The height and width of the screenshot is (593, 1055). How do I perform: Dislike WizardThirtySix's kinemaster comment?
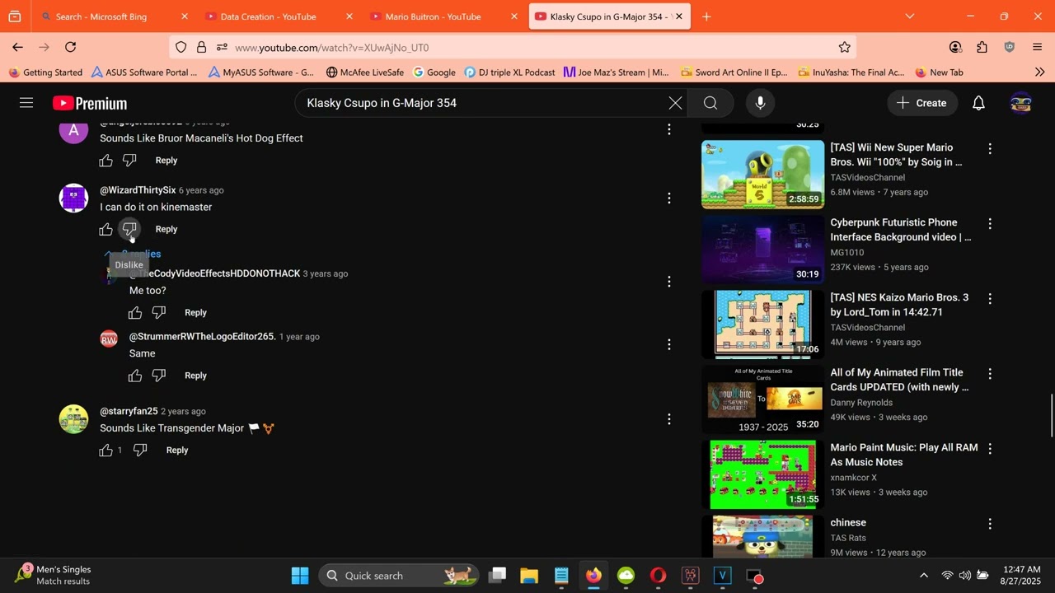click(x=129, y=230)
